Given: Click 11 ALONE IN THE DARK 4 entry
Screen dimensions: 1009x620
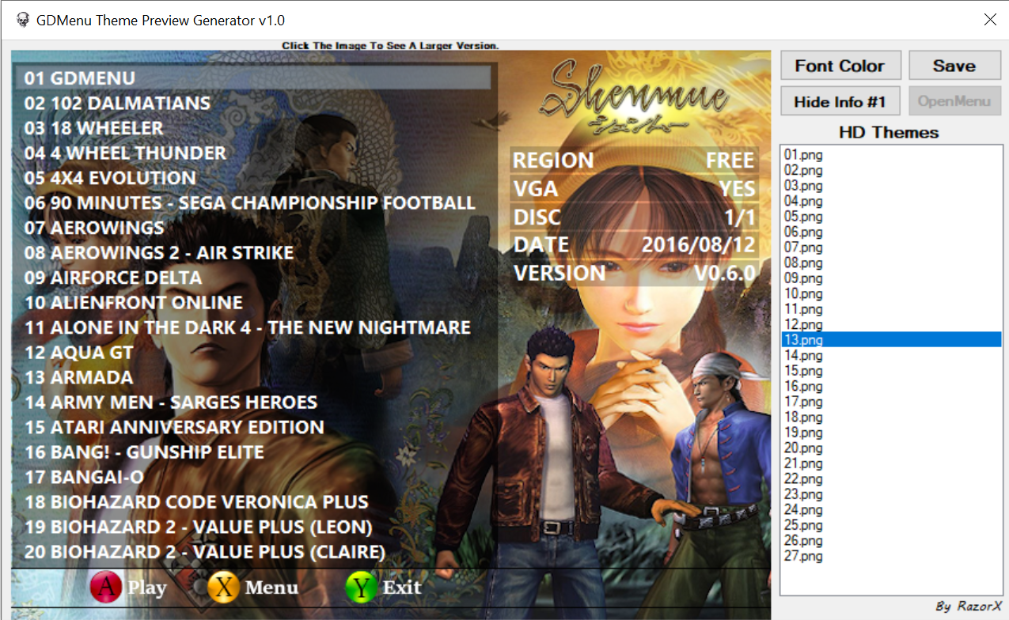Looking at the screenshot, I should [248, 327].
